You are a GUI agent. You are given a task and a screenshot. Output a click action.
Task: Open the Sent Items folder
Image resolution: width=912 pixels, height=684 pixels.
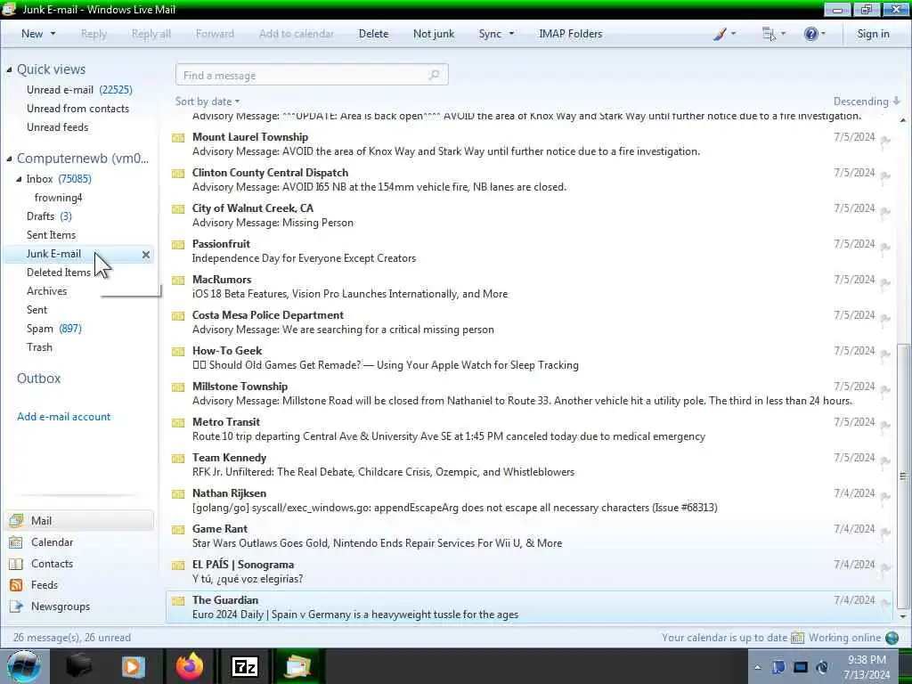[51, 235]
